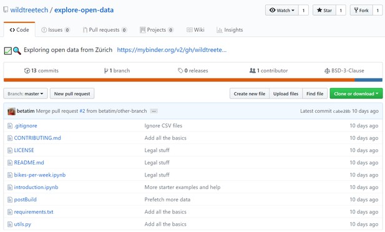Click the file icon next to utils.py
This screenshot has height=232, width=385.
(x=10, y=224)
